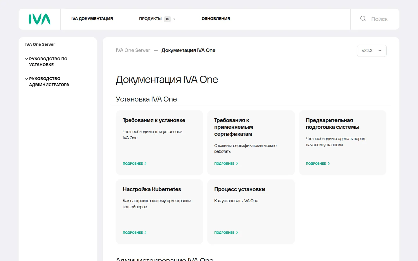Image resolution: width=418 pixels, height=261 pixels.
Task: Click ПОДРОБНЕЕ under Настройка Kubernetes
Action: tap(135, 233)
